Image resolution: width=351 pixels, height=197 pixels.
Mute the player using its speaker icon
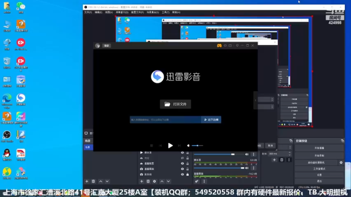pyautogui.click(x=189, y=146)
